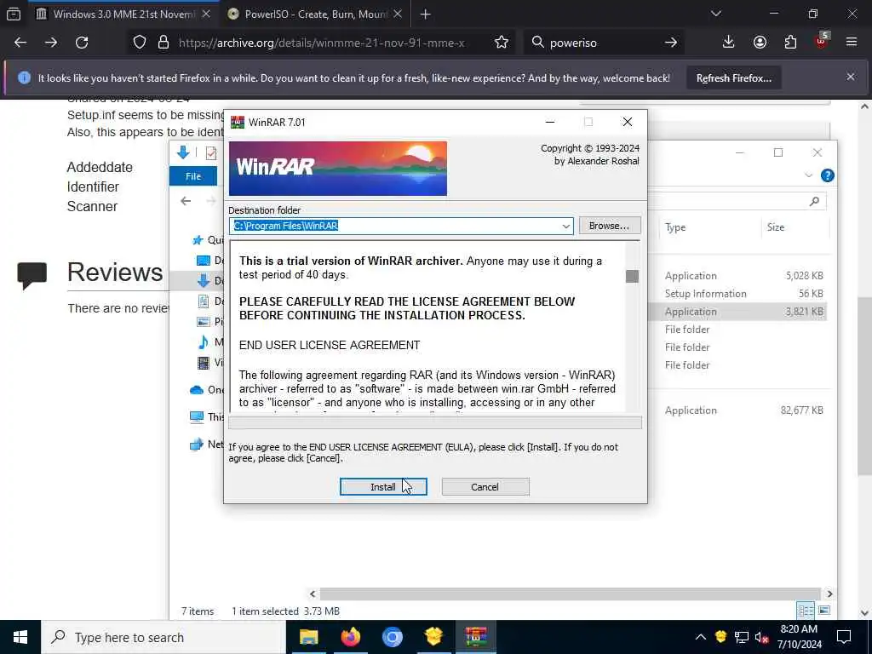The image size is (872, 654).
Task: Click the Browse... button for destination folder
Action: point(610,226)
